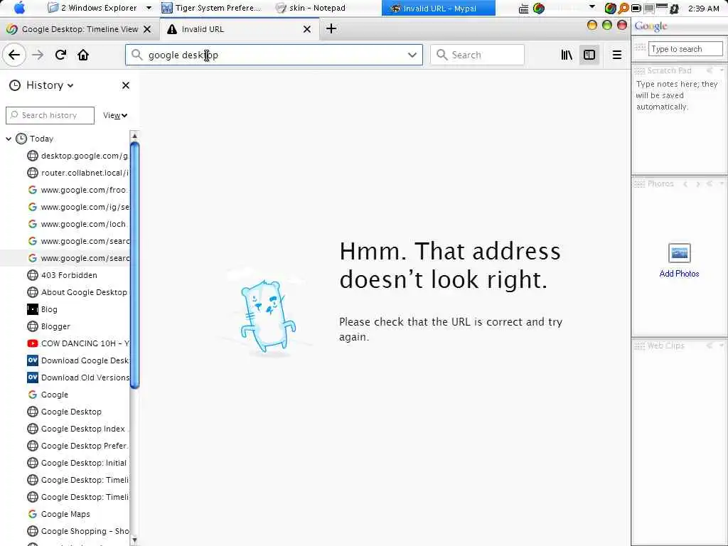Screen dimensions: 728x546
Task: Click the 2:39 AM clock
Action: (x=703, y=9)
